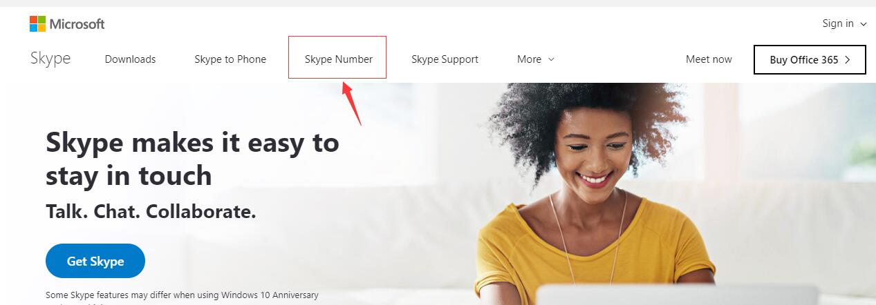Select the Skype Number nav item
876x305 pixels.
click(x=338, y=59)
